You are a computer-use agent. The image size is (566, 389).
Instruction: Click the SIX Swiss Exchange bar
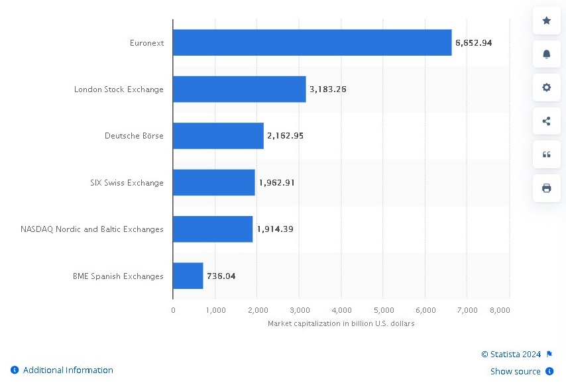[x=213, y=182]
